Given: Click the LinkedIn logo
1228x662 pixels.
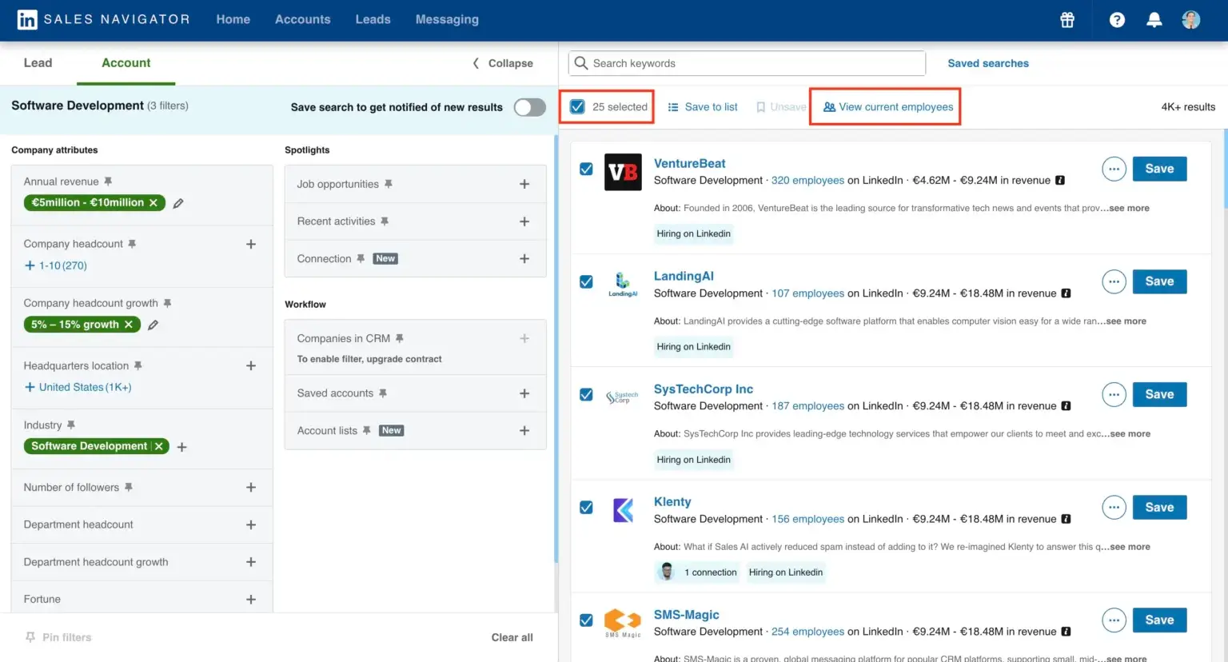Looking at the screenshot, I should pyautogui.click(x=27, y=20).
